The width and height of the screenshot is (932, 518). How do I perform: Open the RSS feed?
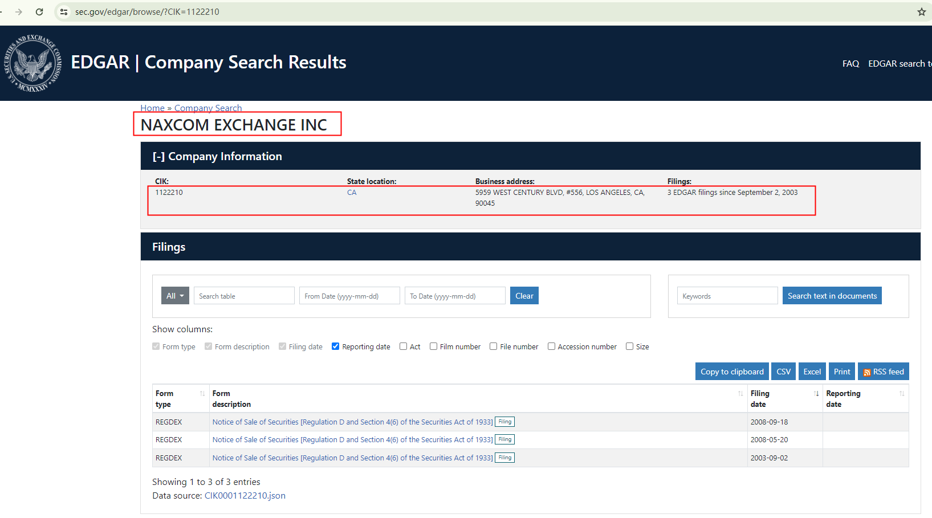(883, 372)
